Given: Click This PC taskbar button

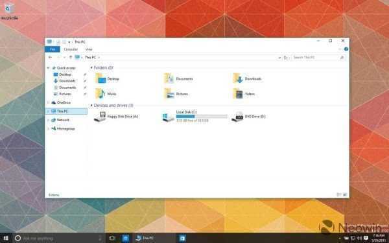Looking at the screenshot, I should pos(154,238).
